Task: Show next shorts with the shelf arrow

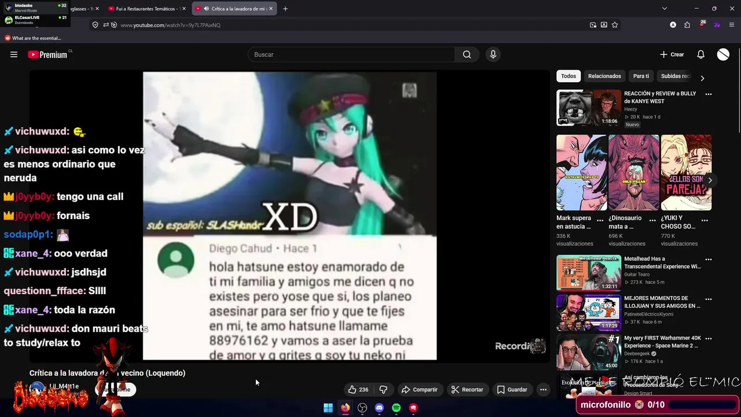Action: pyautogui.click(x=710, y=180)
